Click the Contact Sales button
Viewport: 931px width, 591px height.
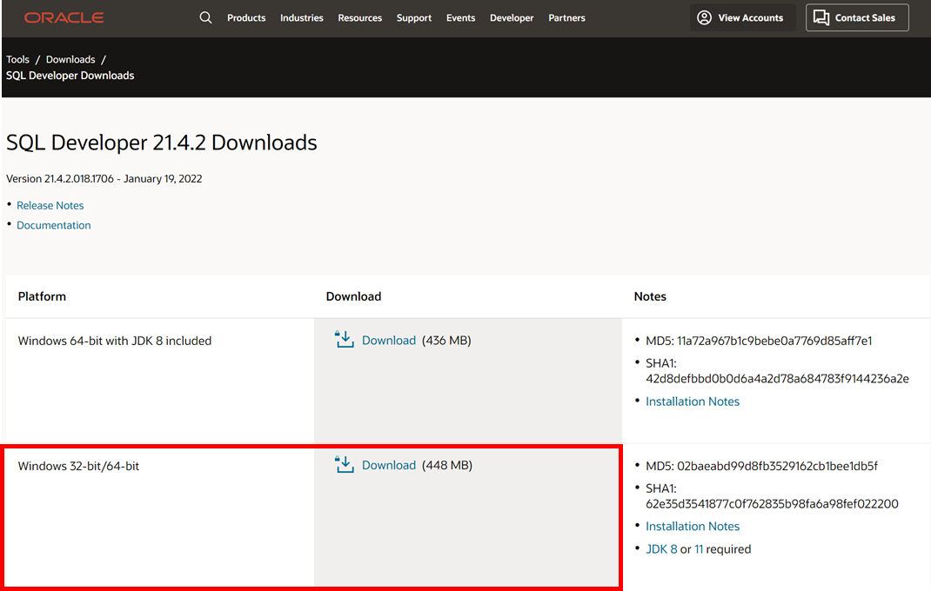tap(857, 17)
